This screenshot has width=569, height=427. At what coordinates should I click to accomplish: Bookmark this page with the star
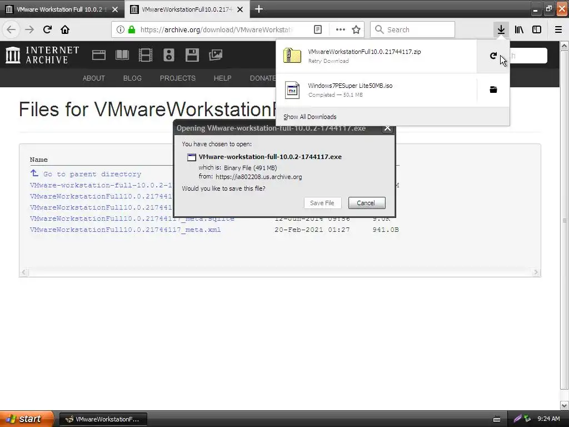coord(356,29)
